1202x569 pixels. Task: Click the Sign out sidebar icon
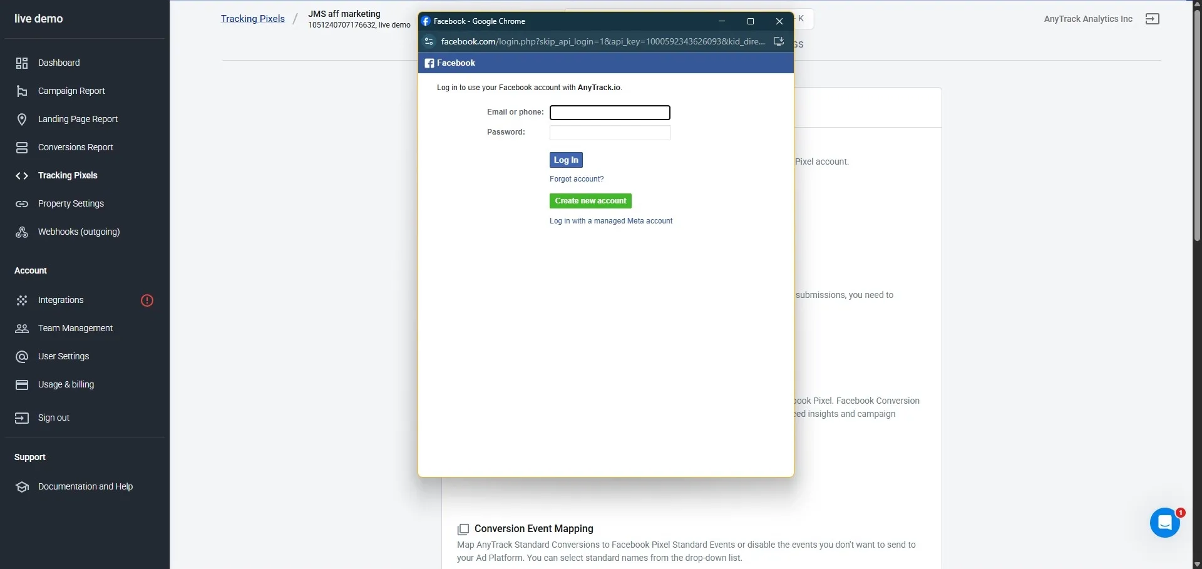(x=22, y=418)
